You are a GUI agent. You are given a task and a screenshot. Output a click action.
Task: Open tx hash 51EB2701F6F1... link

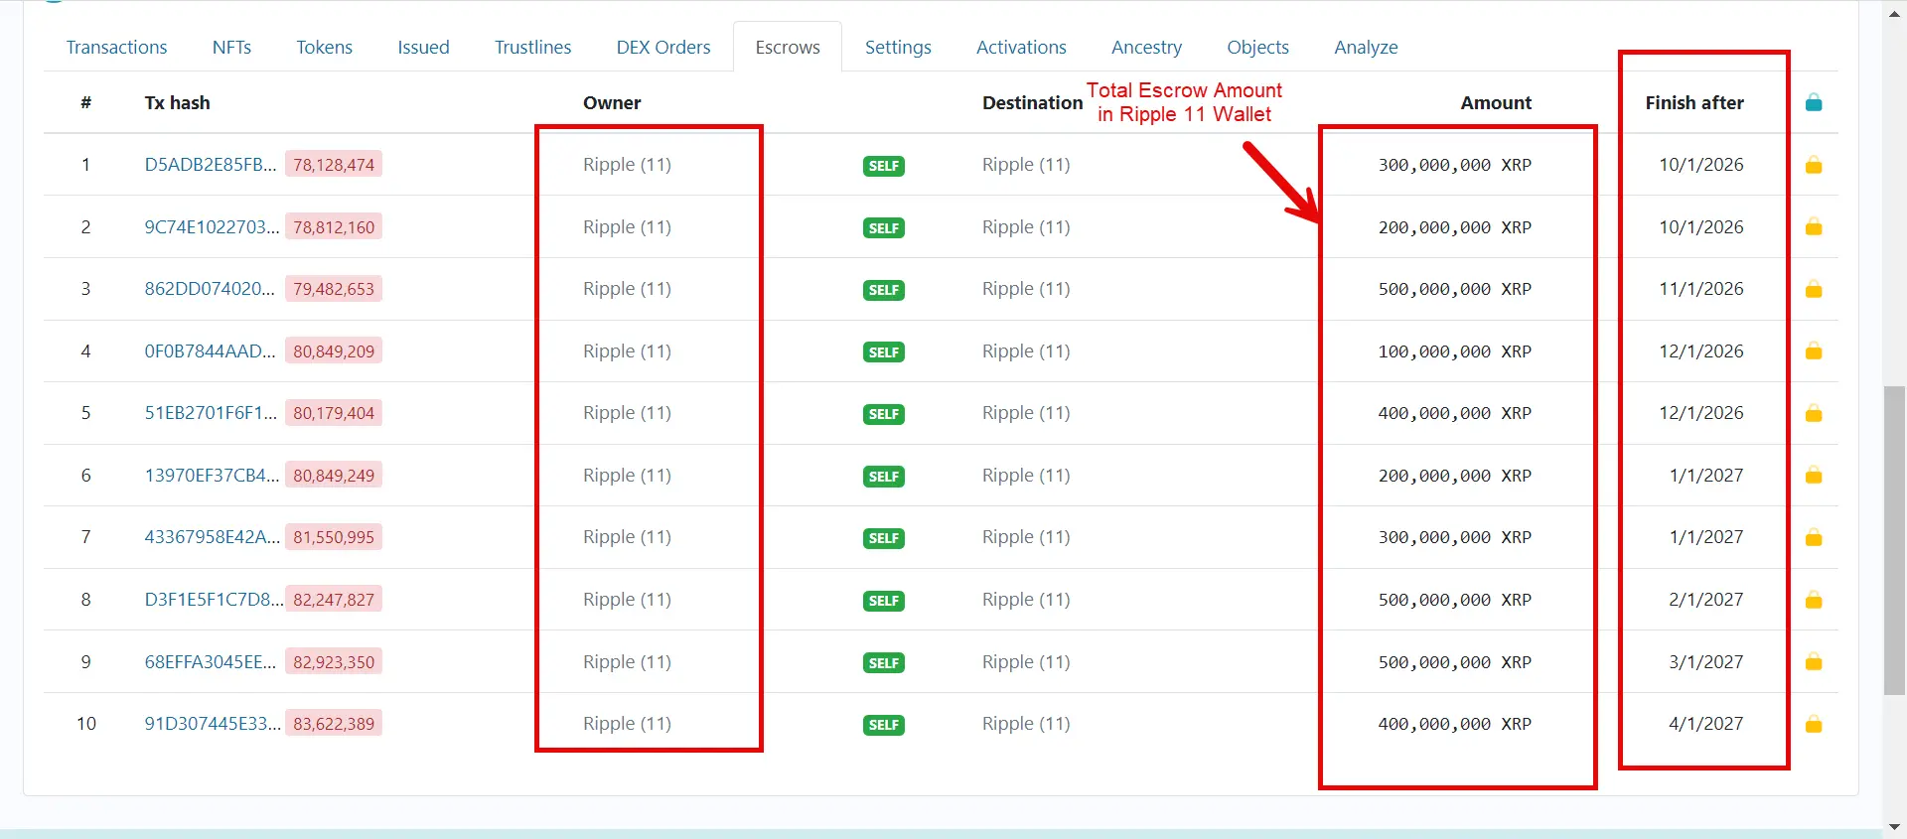[x=211, y=413]
